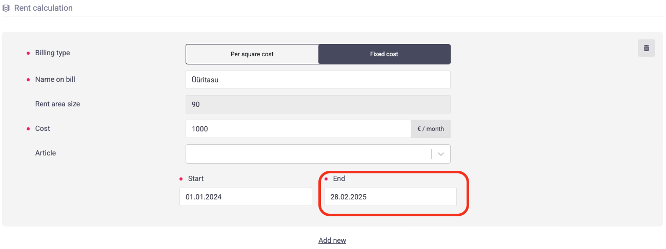Select the Fixed cost billing option
The image size is (666, 249).
coord(384,54)
